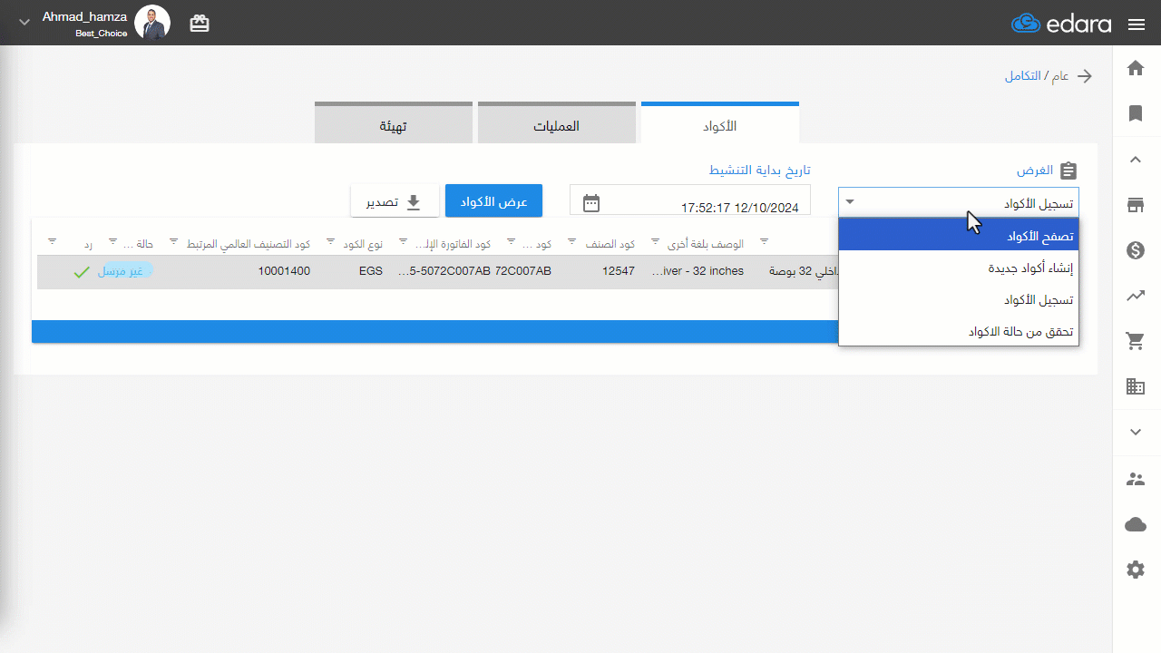Click the Ahmad_hamza profile avatar
The height and width of the screenshot is (653, 1161).
(152, 23)
